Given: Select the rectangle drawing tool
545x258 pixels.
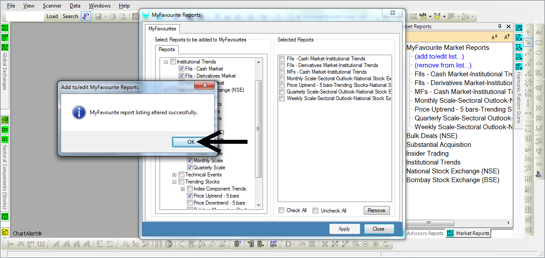Looking at the screenshot, I should [539, 43].
